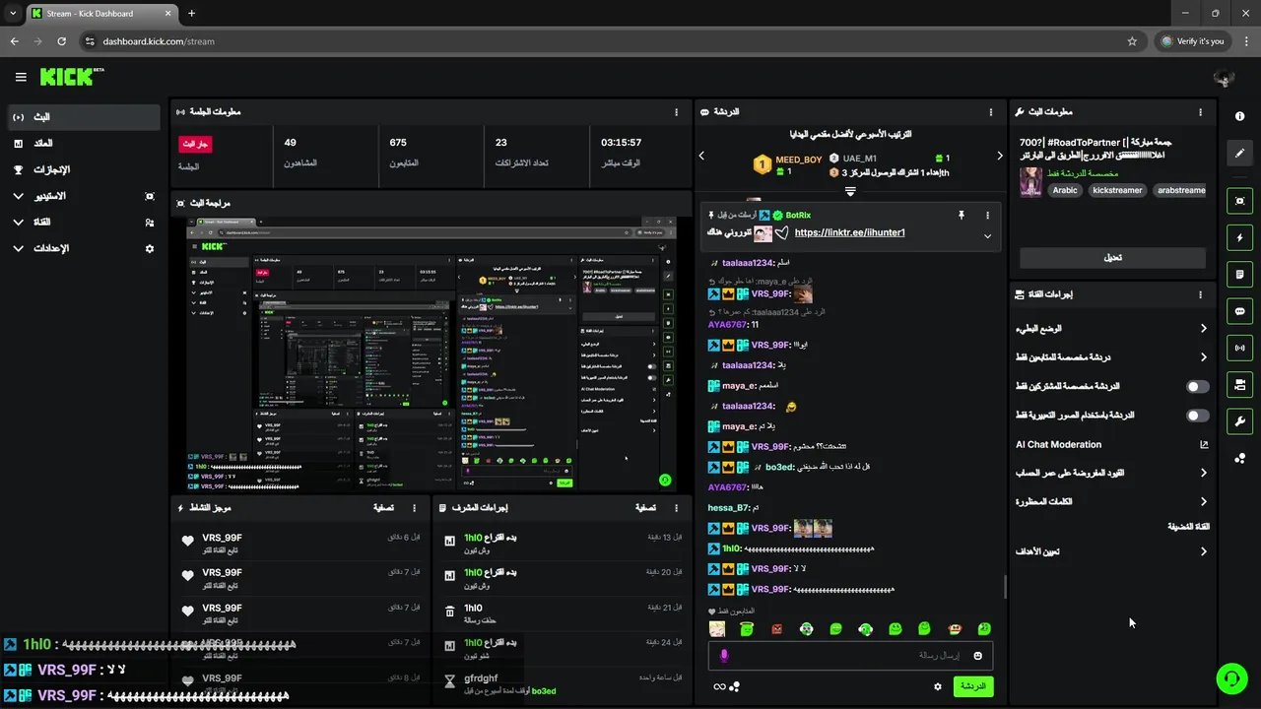Open the emoji picker in chat input
The image size is (1261, 709).
tap(978, 656)
